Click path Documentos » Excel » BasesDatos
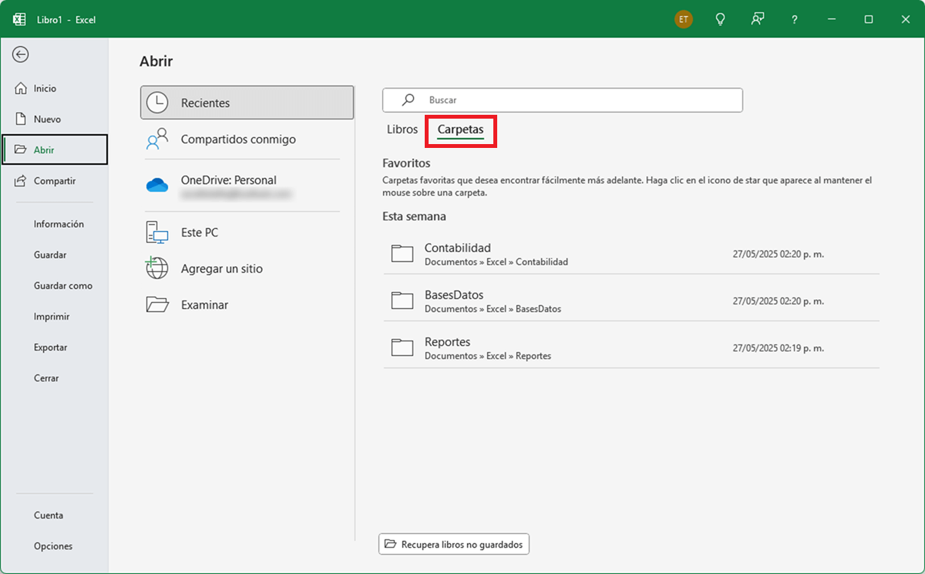Viewport: 925px width, 574px height. [x=493, y=309]
